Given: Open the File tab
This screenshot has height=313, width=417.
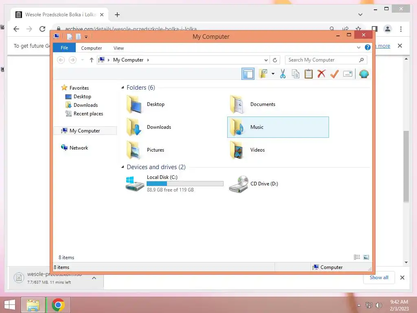Looking at the screenshot, I should tap(64, 48).
